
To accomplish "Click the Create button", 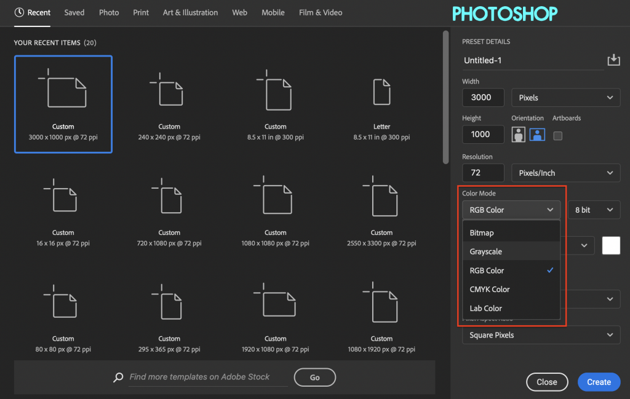I will [599, 382].
